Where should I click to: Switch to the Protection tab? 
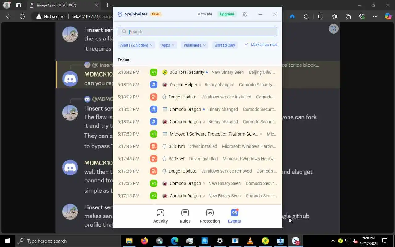[x=210, y=216]
